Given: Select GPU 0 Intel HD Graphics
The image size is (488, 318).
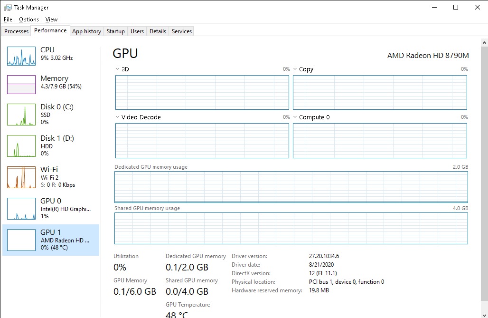Looking at the screenshot, I should (21, 209).
